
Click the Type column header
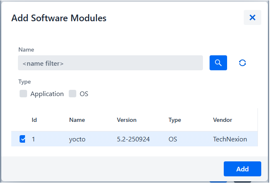point(175,120)
